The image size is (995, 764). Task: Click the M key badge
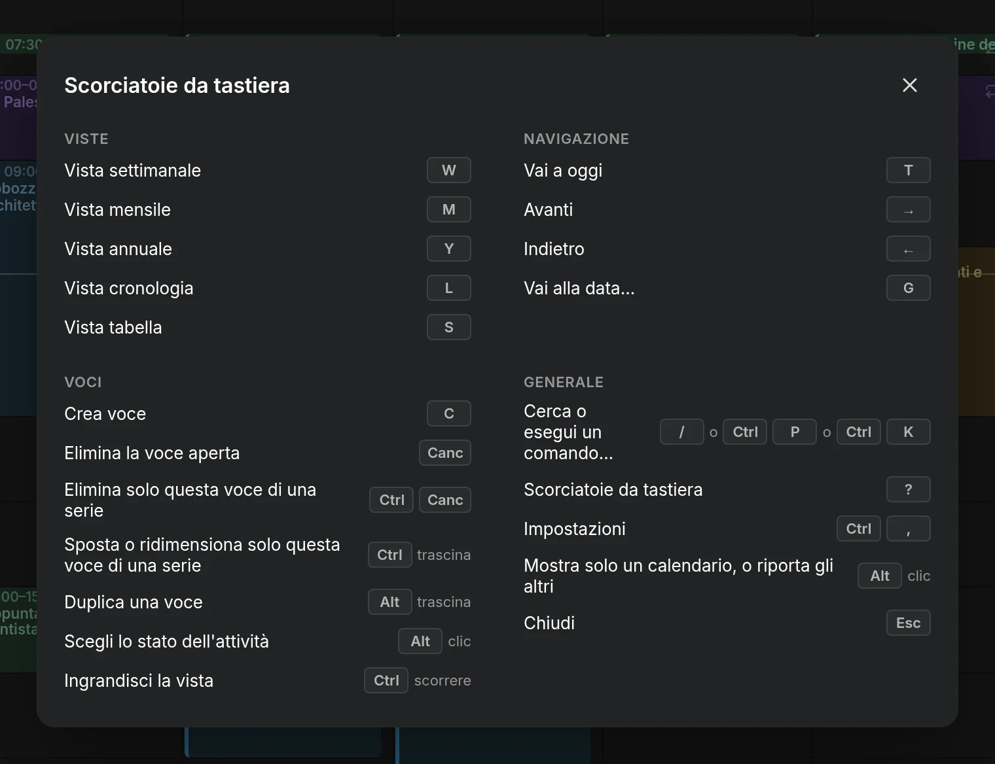pos(449,209)
